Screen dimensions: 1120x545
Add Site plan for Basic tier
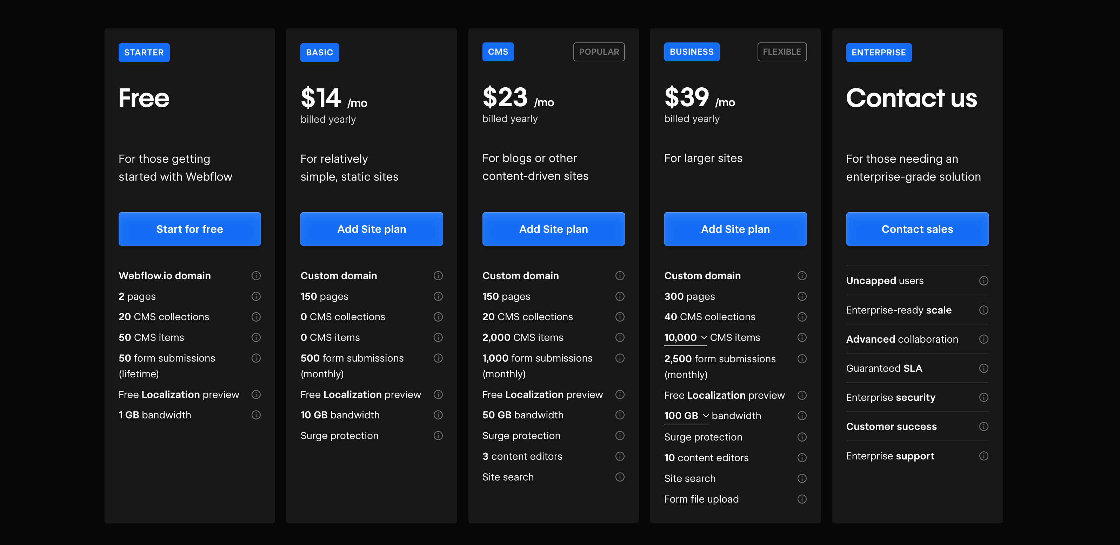point(371,229)
